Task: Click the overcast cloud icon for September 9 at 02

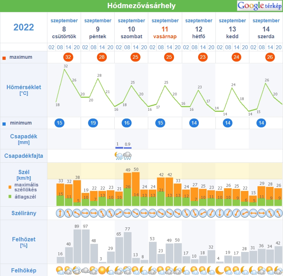Action: pyautogui.click(x=85, y=270)
